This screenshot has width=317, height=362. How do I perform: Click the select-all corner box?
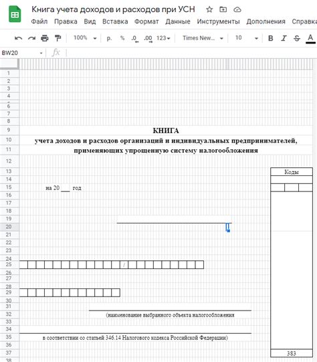9,64
